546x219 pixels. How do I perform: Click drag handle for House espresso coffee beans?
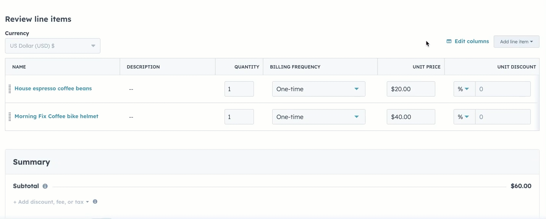point(10,89)
